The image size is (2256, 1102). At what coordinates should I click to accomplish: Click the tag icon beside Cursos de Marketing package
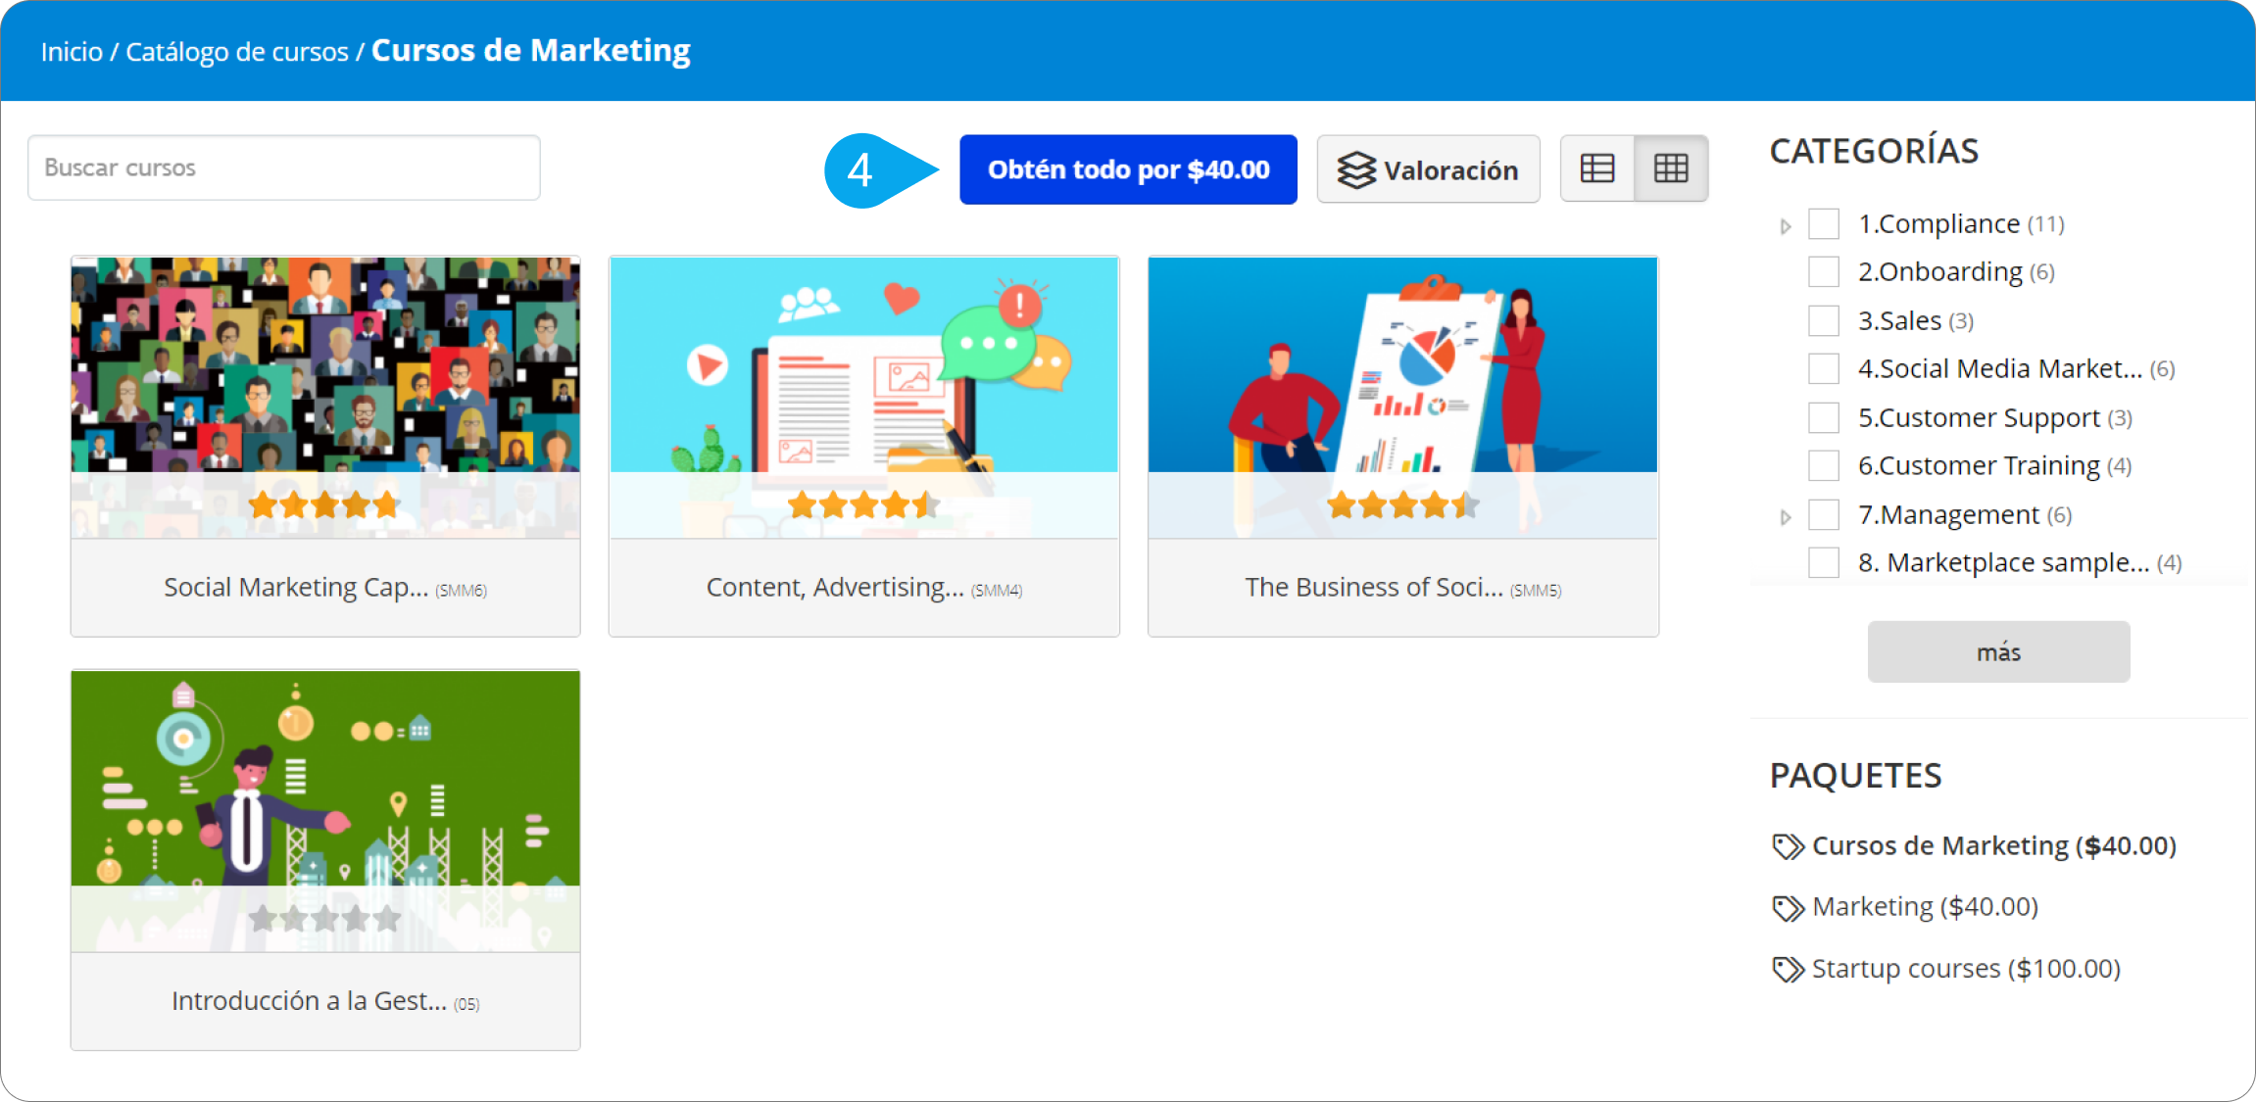point(1788,846)
